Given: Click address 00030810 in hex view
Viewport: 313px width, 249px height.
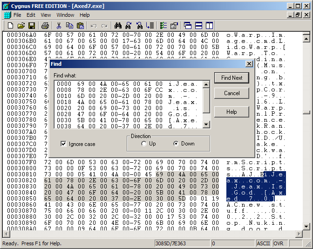Looking at the screenshot, I should coord(21,174).
